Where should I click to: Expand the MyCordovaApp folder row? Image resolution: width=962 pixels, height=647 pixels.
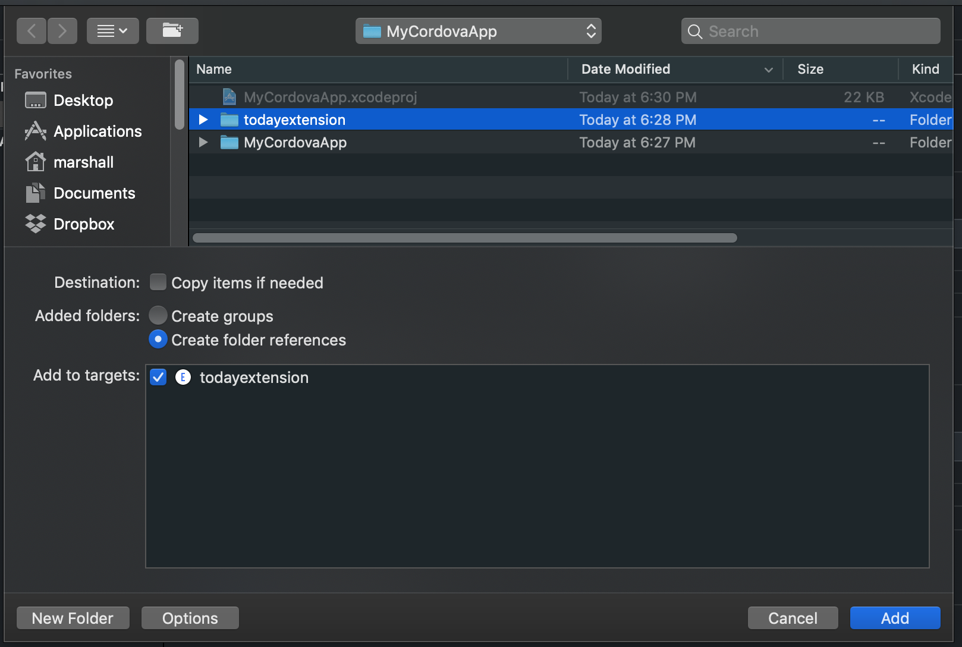click(x=203, y=143)
